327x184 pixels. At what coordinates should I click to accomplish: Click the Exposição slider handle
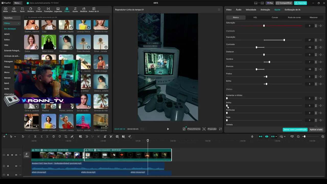pos(284,40)
